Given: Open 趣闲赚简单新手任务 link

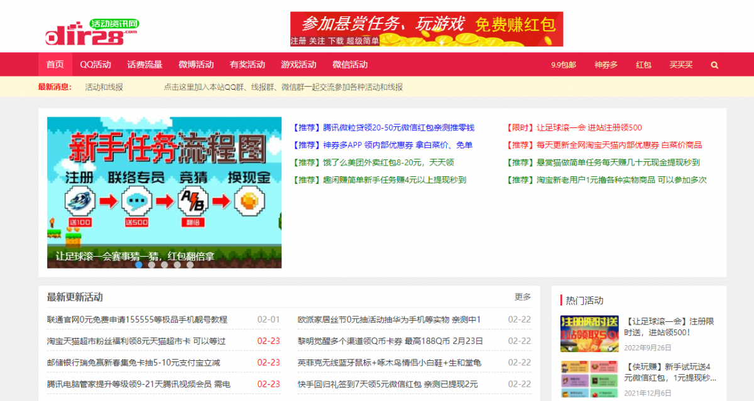Looking at the screenshot, I should coord(380,180).
